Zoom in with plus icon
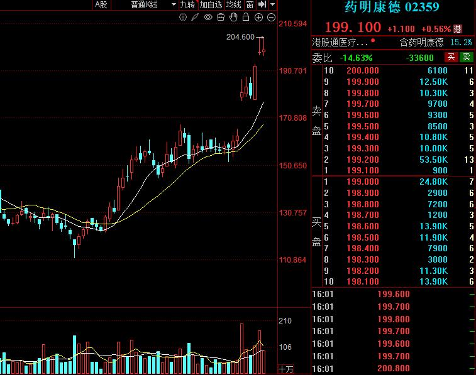476x375 pixels. [x=258, y=18]
